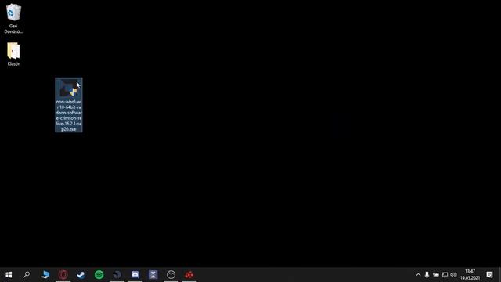This screenshot has height=282, width=501.
Task: Open the blue computer app in taskbar
Action: point(45,275)
